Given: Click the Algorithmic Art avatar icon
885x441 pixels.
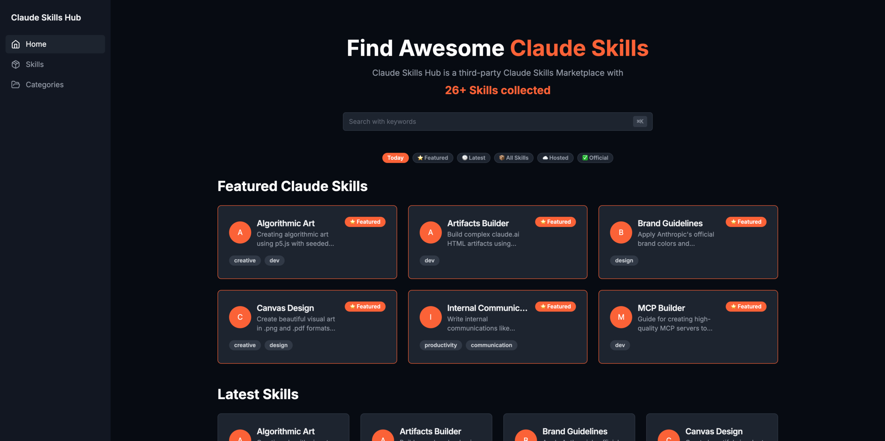Looking at the screenshot, I should point(240,232).
